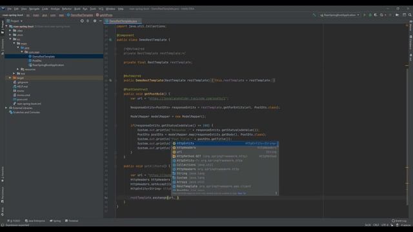Image resolution: width=413 pixels, height=232 pixels.
Task: Open the Window menu
Action: tap(110, 8)
